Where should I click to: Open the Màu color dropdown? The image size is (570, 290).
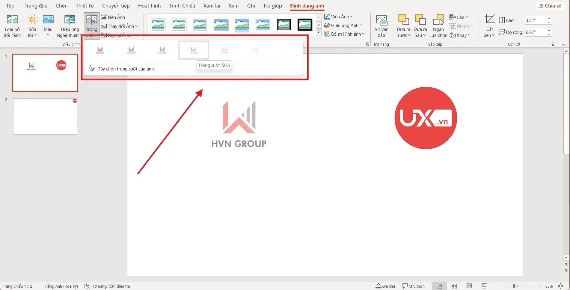tap(48, 26)
